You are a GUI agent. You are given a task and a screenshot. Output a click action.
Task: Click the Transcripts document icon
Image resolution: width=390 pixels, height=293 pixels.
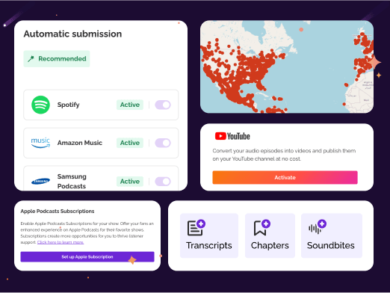196,227
